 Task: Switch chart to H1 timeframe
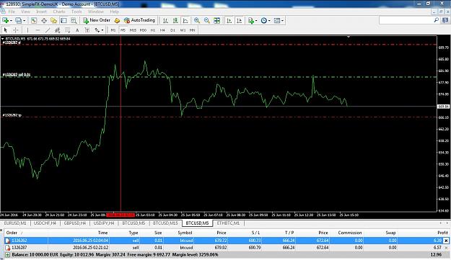point(153,30)
